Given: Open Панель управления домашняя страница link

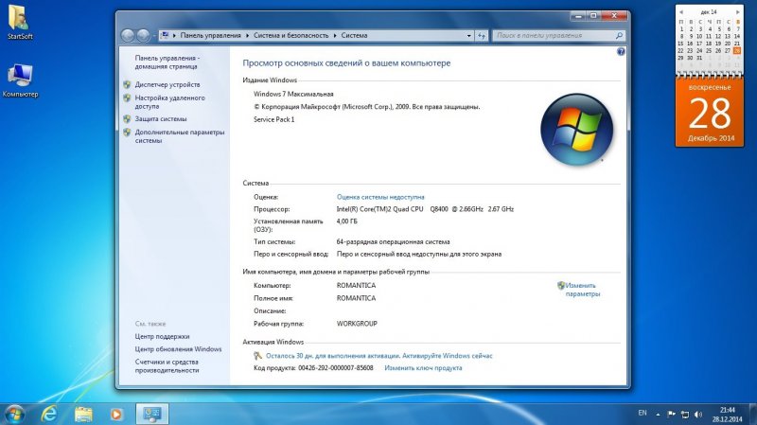Looking at the screenshot, I should coord(167,62).
